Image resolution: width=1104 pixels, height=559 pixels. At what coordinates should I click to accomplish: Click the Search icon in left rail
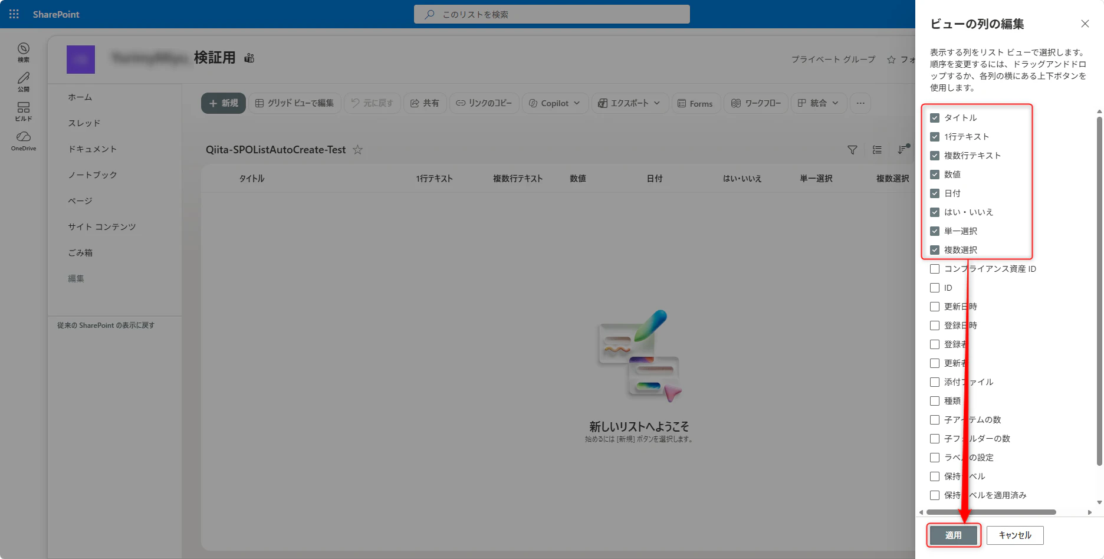coord(24,52)
